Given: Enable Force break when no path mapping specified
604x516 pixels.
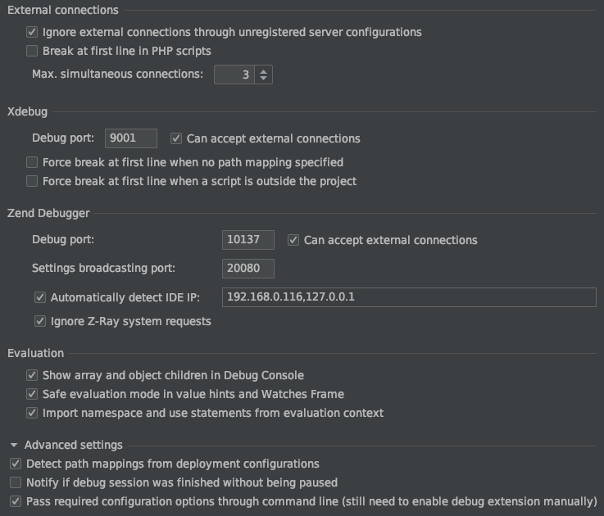Looking at the screenshot, I should tap(32, 162).
